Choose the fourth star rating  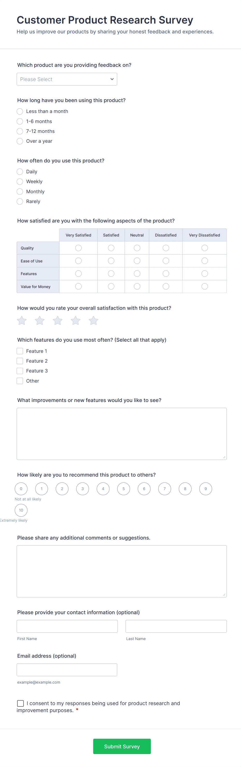point(75,321)
